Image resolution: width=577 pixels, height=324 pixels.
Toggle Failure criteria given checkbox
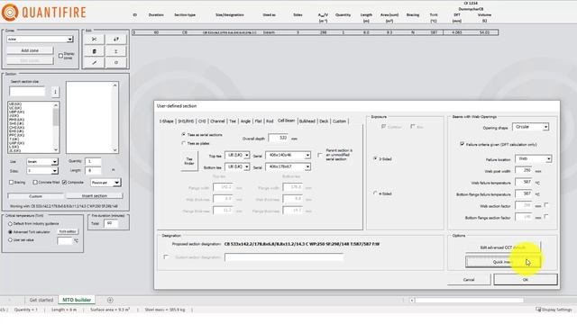[x=463, y=144]
